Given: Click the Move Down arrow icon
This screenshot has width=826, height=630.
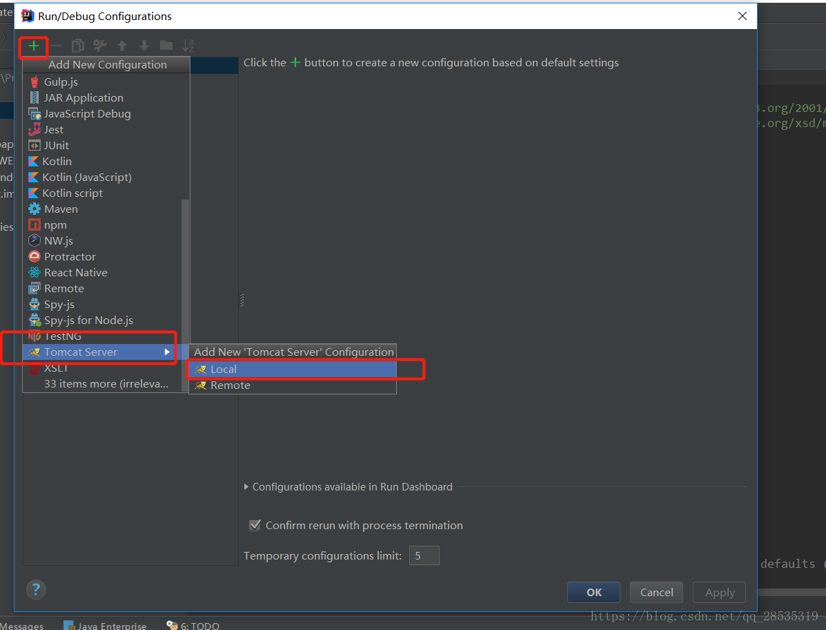Looking at the screenshot, I should [x=144, y=46].
